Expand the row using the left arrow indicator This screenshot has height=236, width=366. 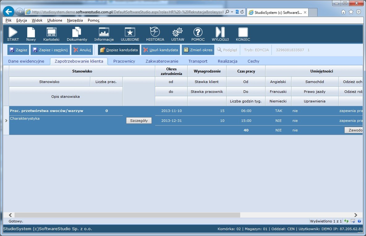(x=6, y=120)
